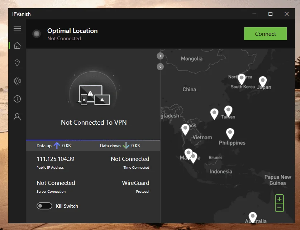Zoom in on the map with plus button
The height and width of the screenshot is (230, 300).
pos(279,199)
